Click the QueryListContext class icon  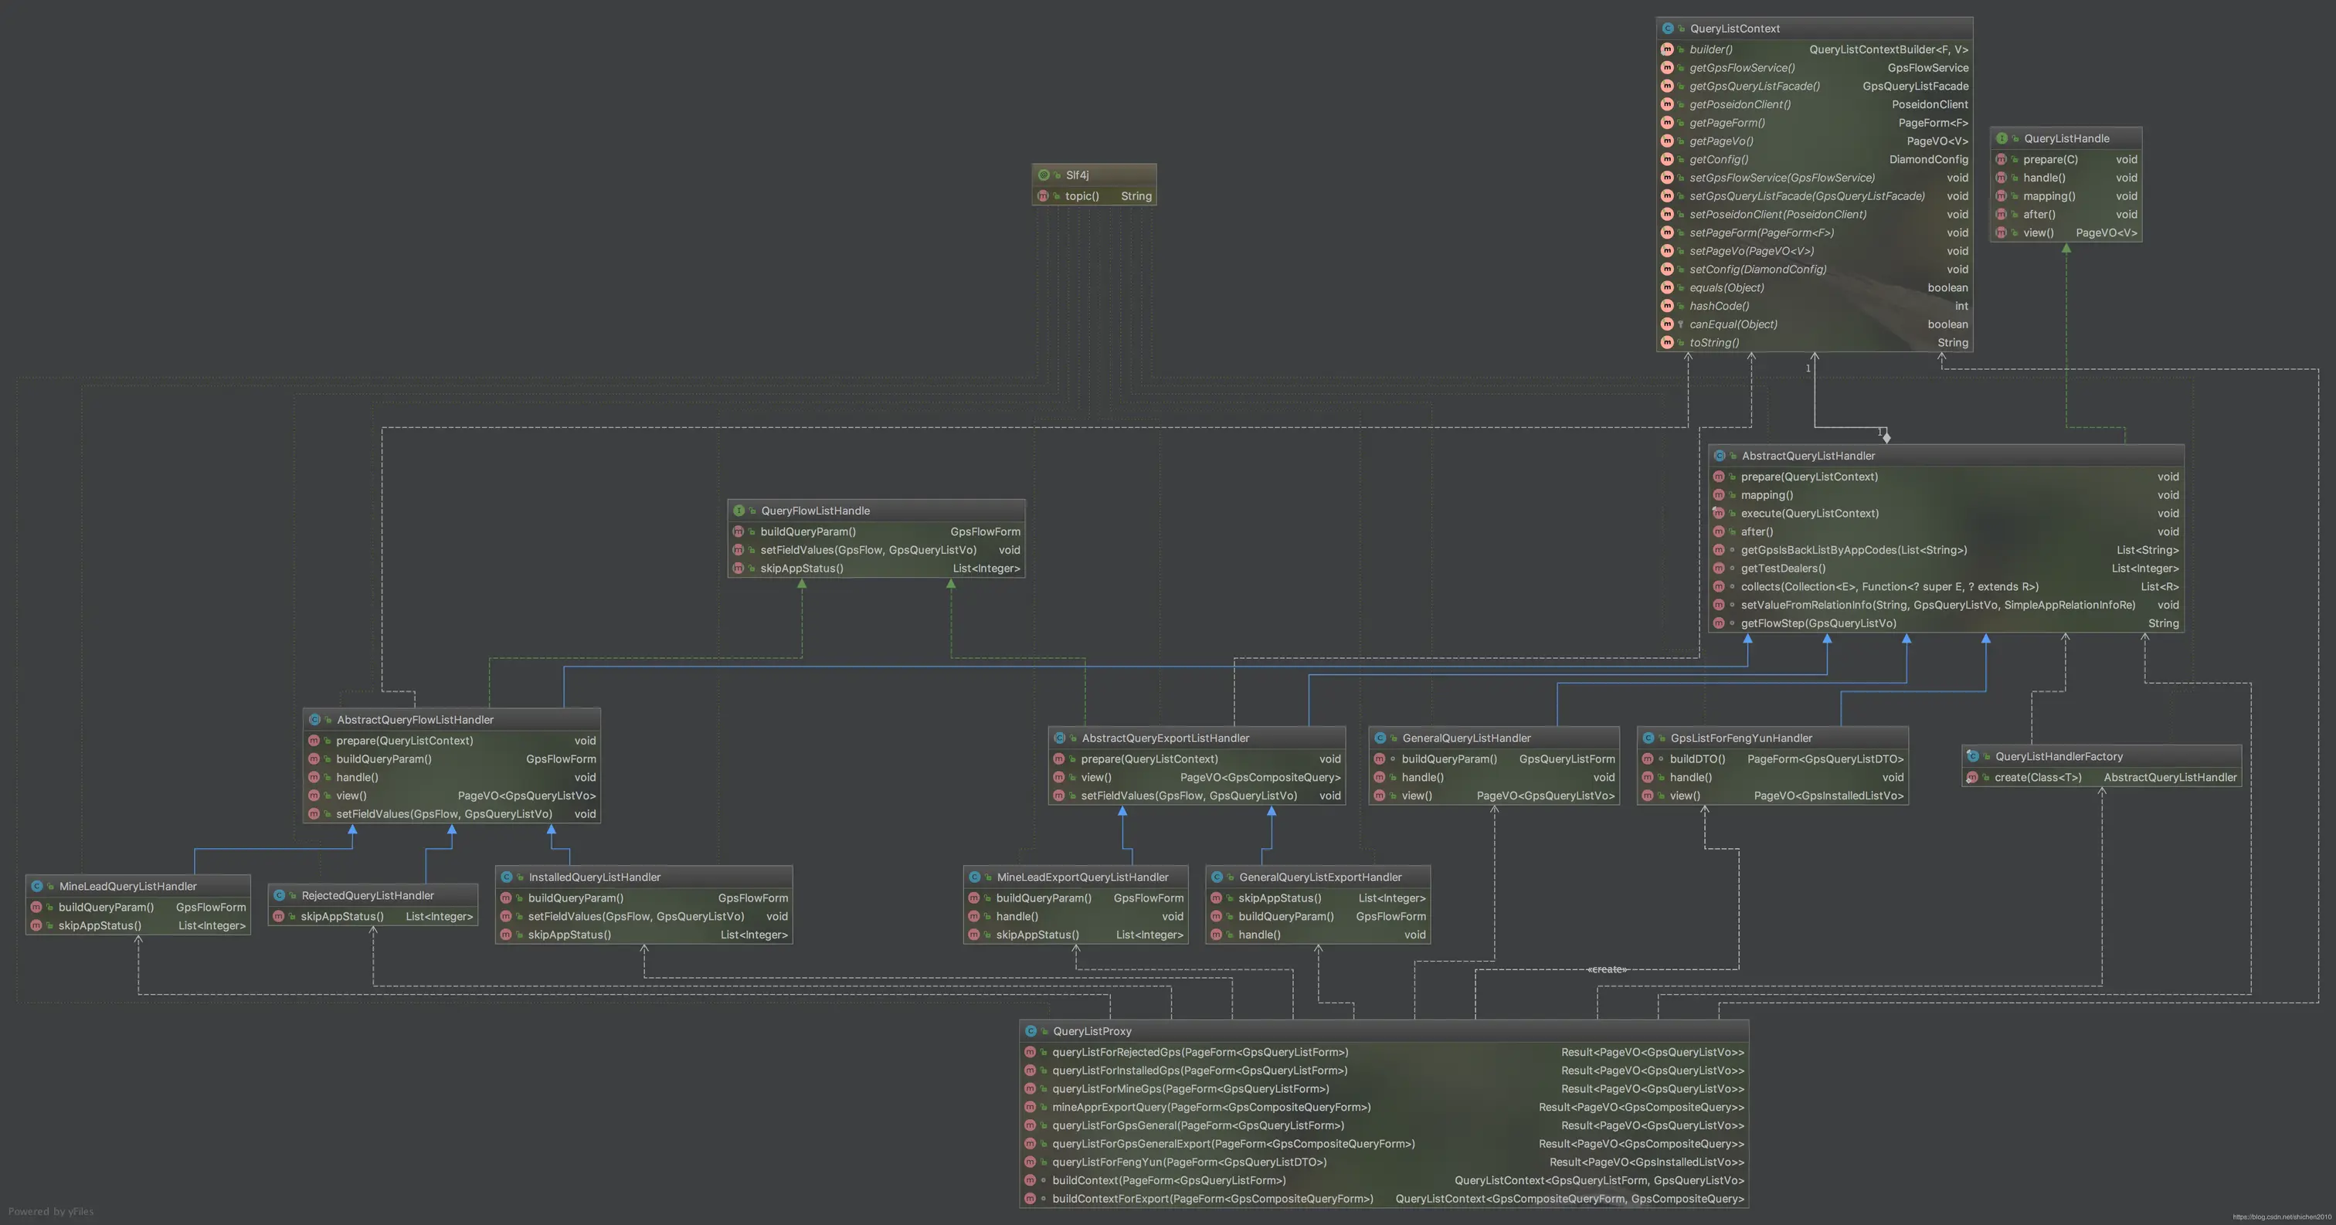point(1667,29)
